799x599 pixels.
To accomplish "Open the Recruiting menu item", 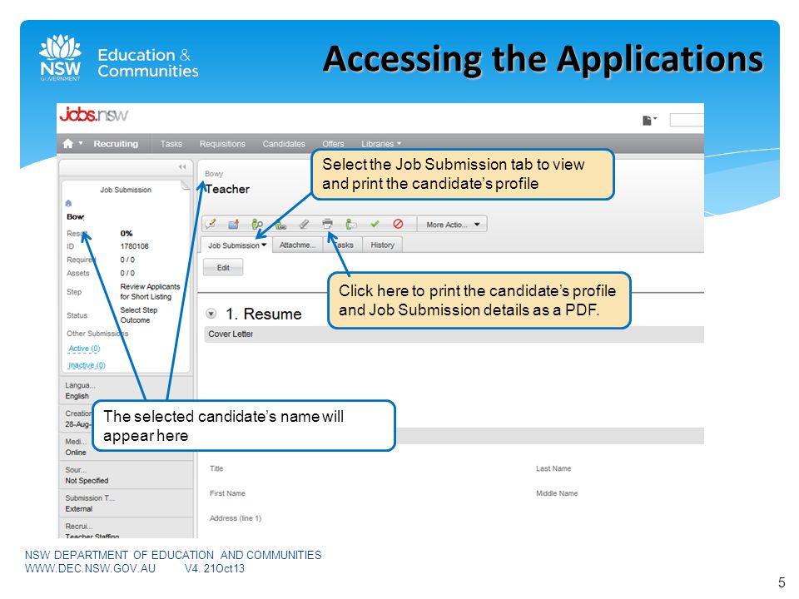I will click(116, 144).
